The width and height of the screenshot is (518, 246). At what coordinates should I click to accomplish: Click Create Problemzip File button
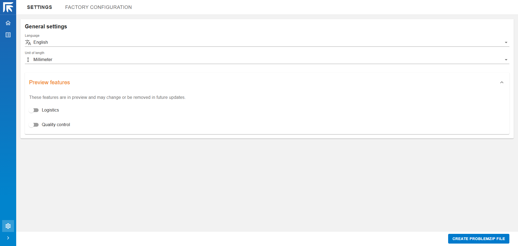(x=478, y=239)
